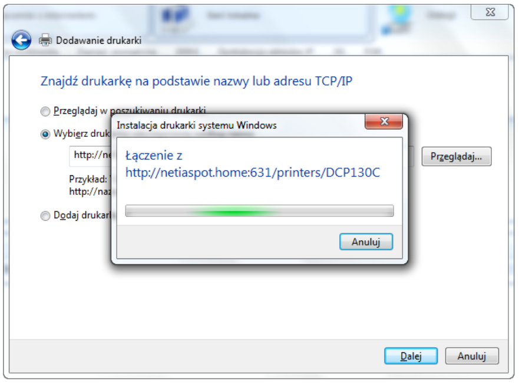This screenshot has height=383, width=519.
Task: Click the Łączenie z status text
Action: (x=154, y=156)
